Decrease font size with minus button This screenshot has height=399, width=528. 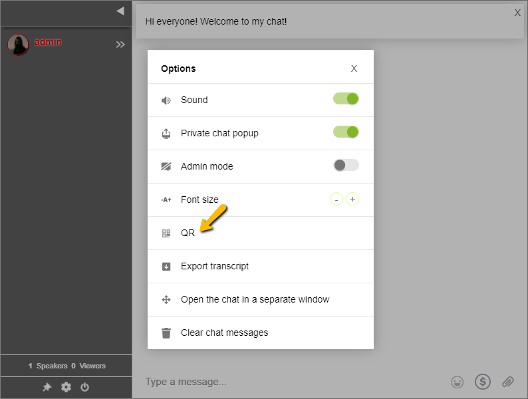point(336,199)
